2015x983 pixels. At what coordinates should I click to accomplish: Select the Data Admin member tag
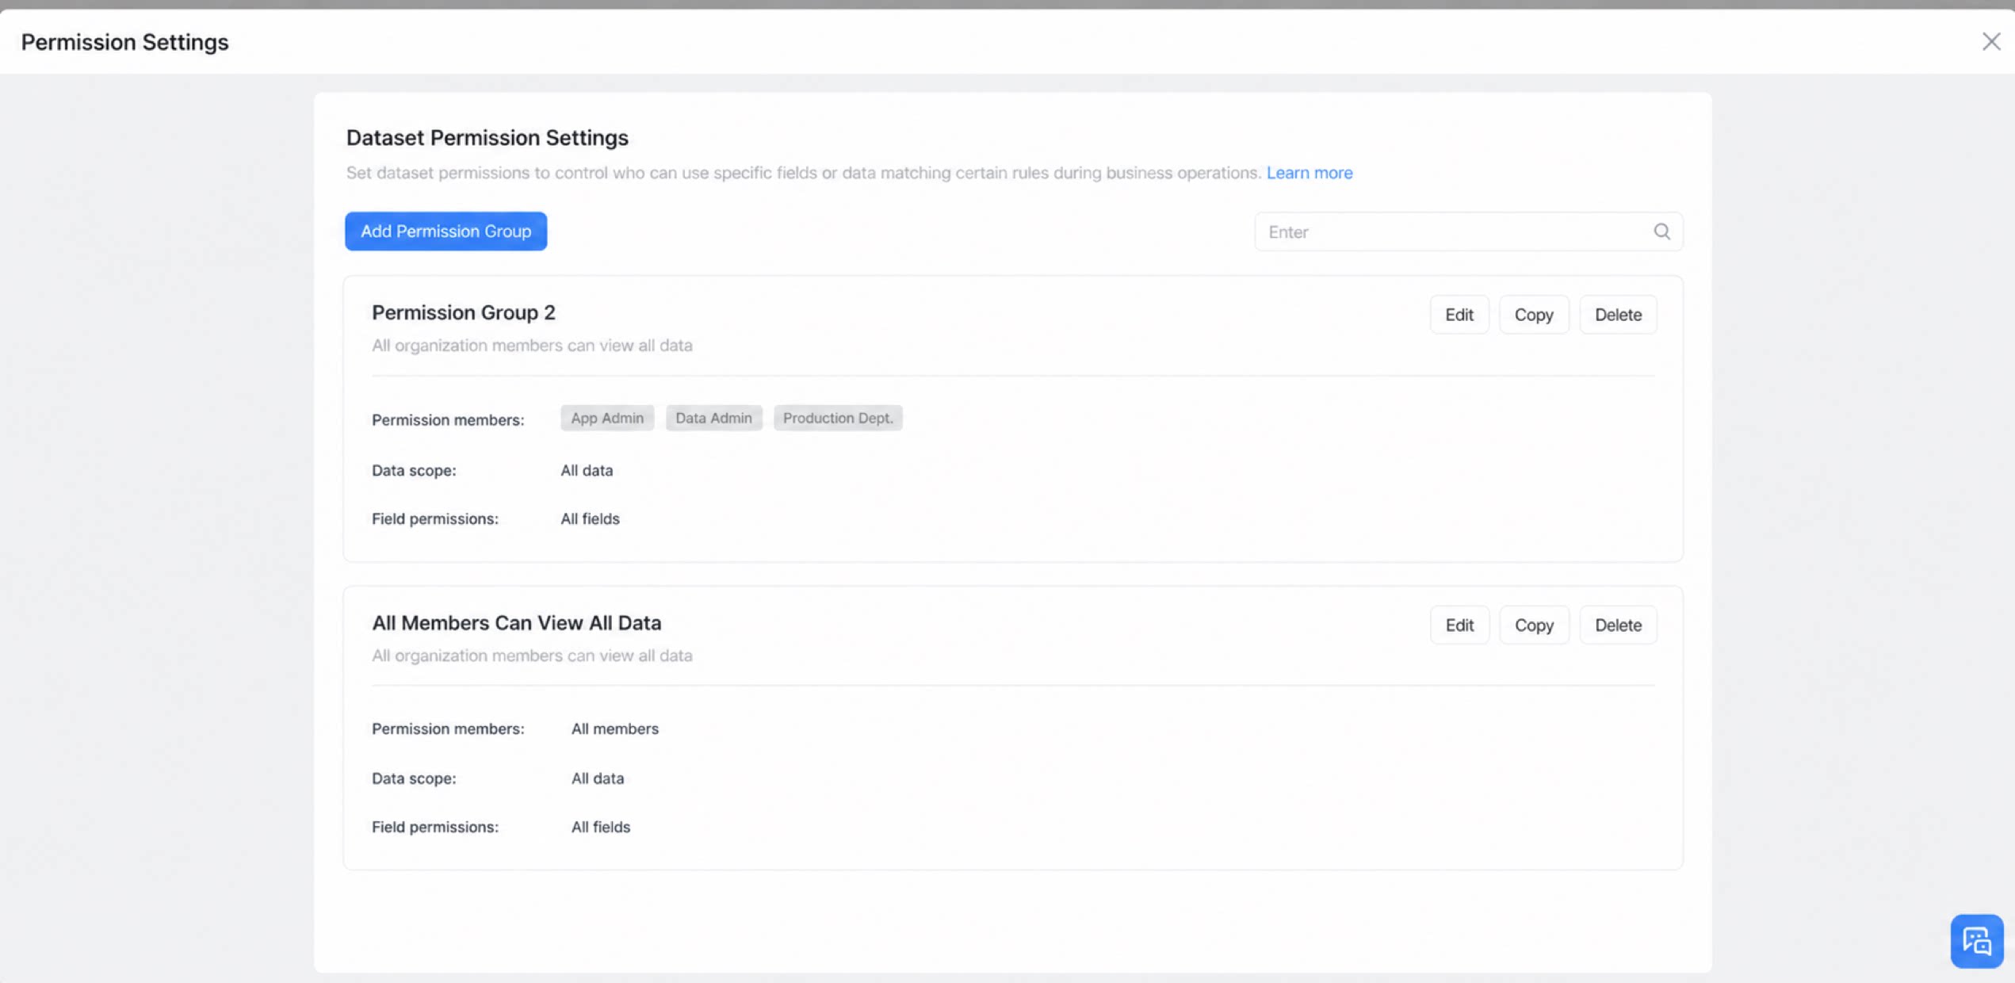(x=713, y=418)
